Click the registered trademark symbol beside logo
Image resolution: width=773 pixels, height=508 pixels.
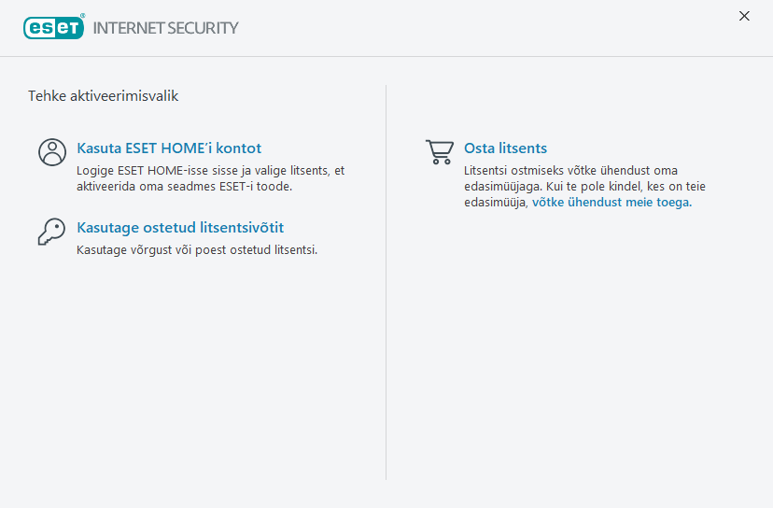point(82,16)
